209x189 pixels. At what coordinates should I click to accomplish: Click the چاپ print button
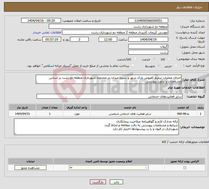116,182
